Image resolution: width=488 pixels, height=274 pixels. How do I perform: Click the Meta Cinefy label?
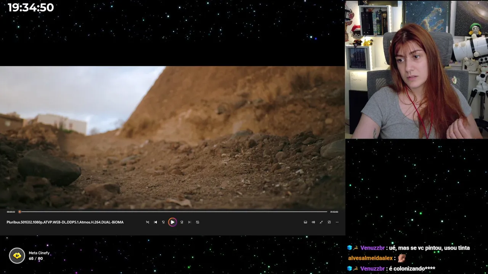tap(39, 253)
